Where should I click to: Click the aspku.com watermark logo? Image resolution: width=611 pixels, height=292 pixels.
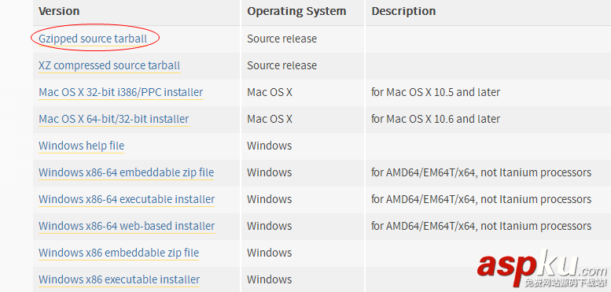tap(543, 269)
